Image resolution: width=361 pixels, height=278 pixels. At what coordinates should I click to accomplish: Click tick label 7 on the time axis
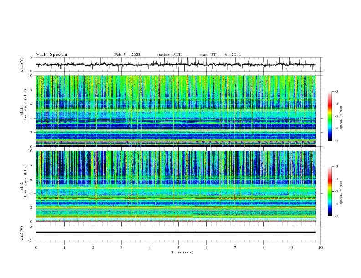tap(235, 248)
